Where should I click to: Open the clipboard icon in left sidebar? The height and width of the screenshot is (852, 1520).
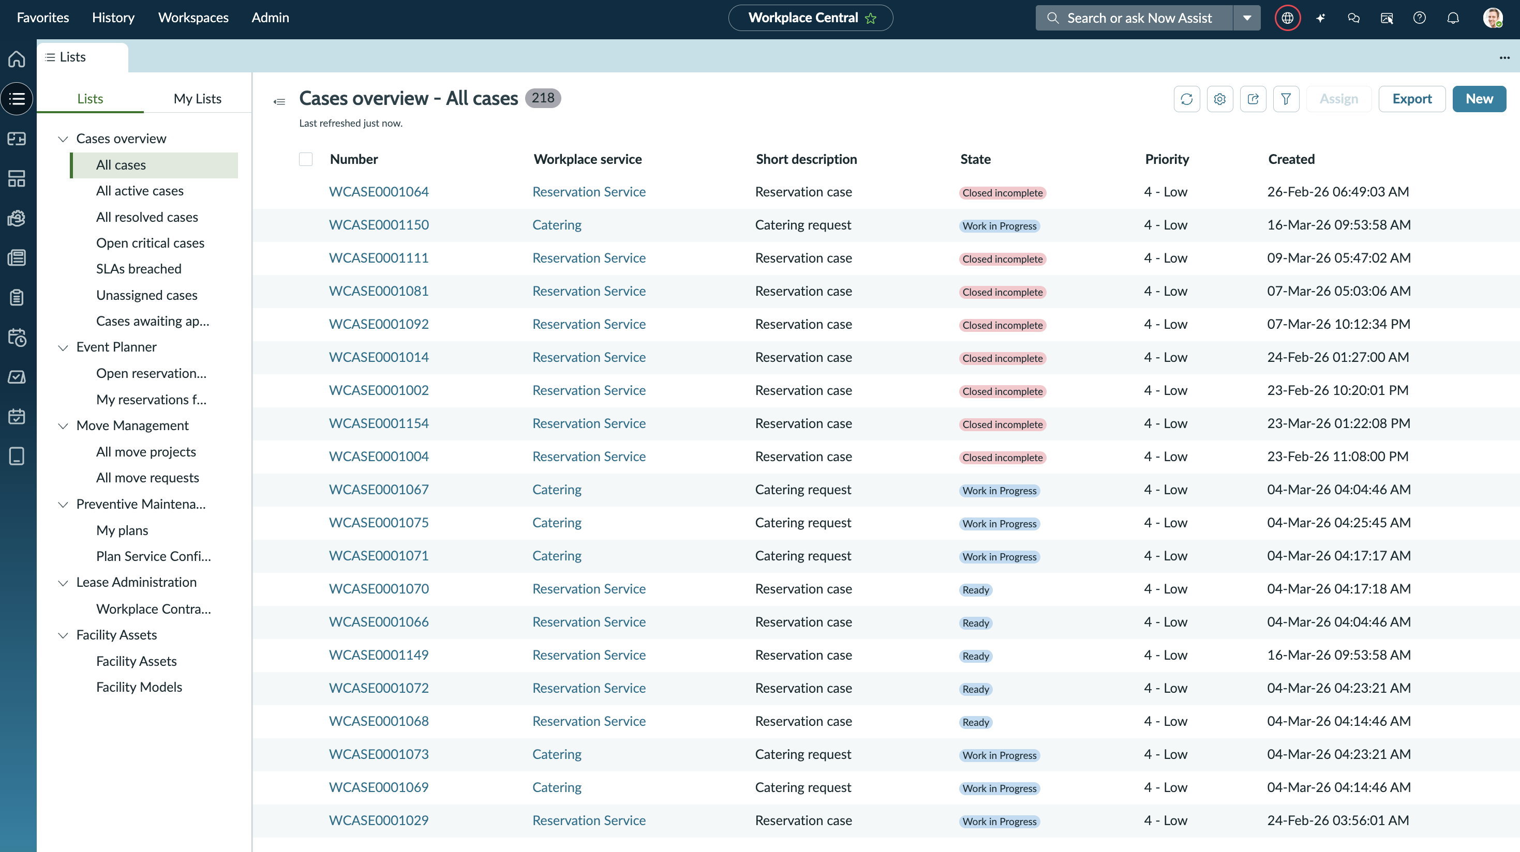point(17,297)
